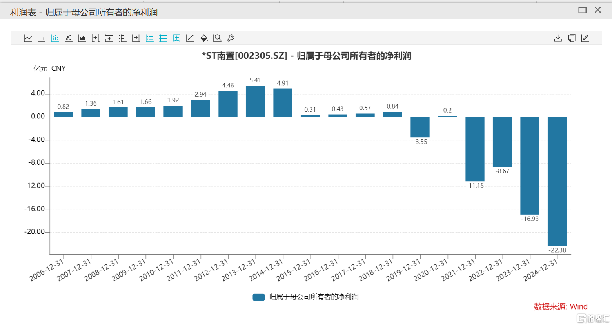Click the y-axis tick -12.00

pyautogui.click(x=35, y=186)
